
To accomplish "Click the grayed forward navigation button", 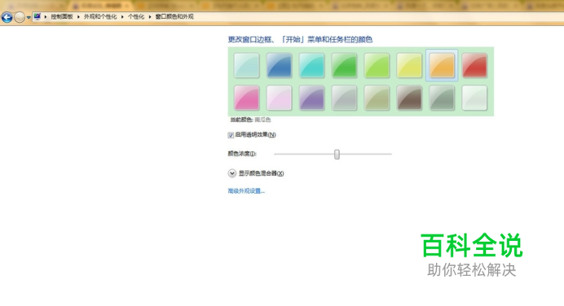I will coord(20,17).
